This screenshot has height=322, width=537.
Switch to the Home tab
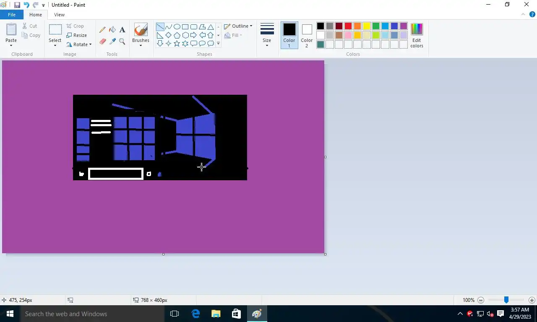(x=36, y=15)
